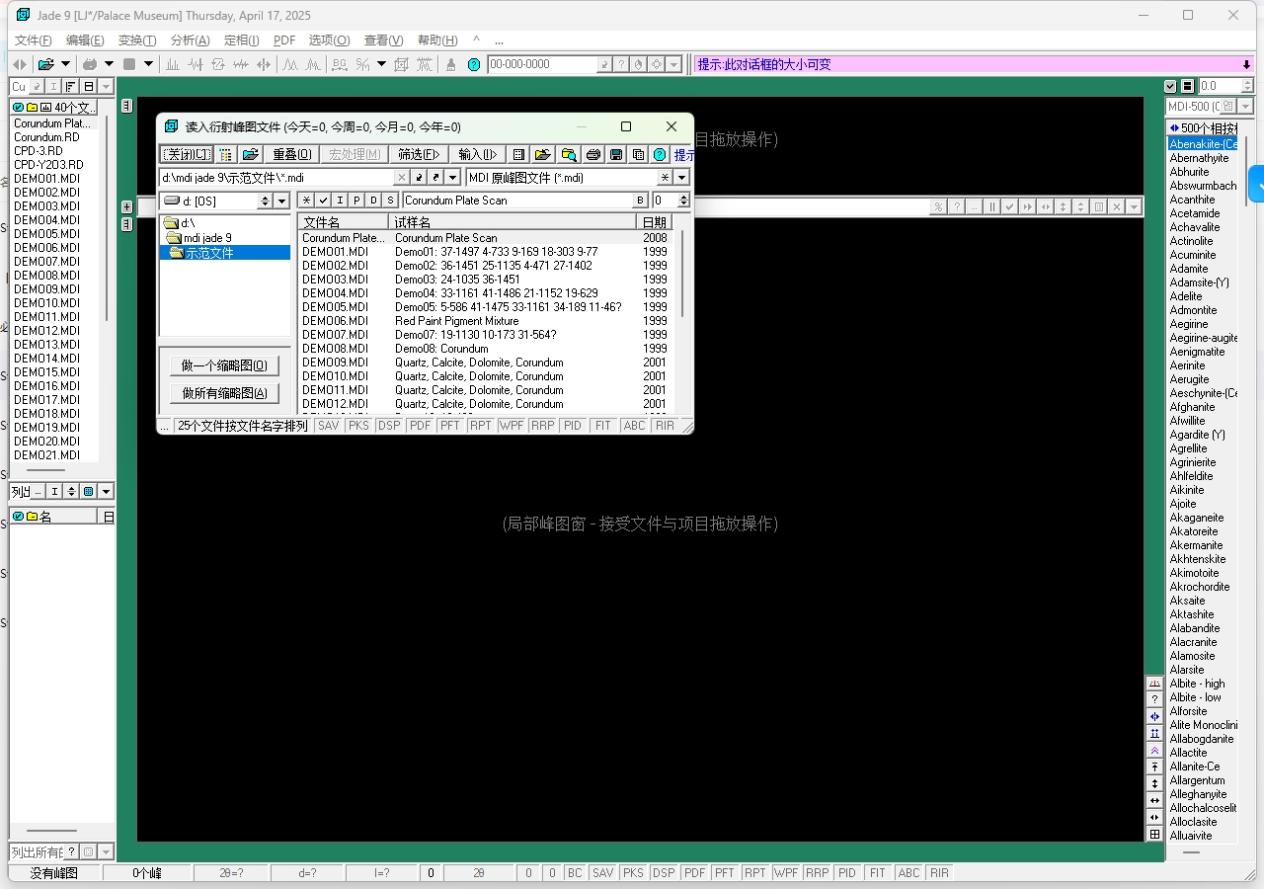Open file folder icon in main toolbar
Screen dimensions: 1264x889
point(45,64)
